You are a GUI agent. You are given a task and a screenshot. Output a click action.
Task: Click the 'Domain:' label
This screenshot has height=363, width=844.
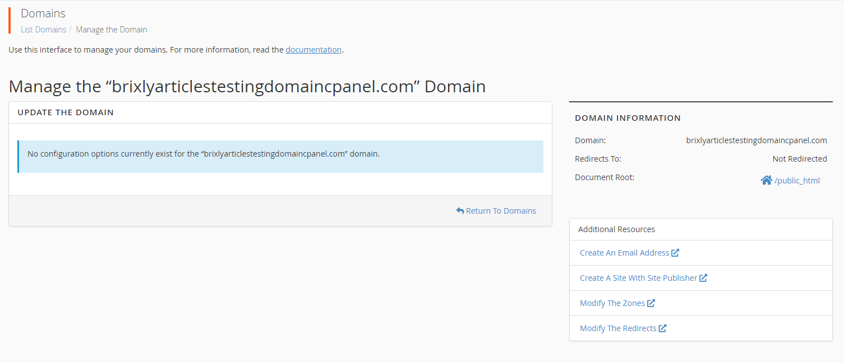click(590, 140)
